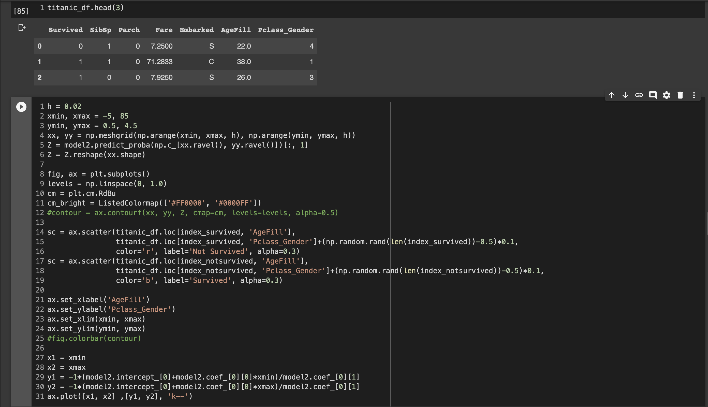Click the commented ax.contourf line
The image size is (708, 407).
(193, 213)
